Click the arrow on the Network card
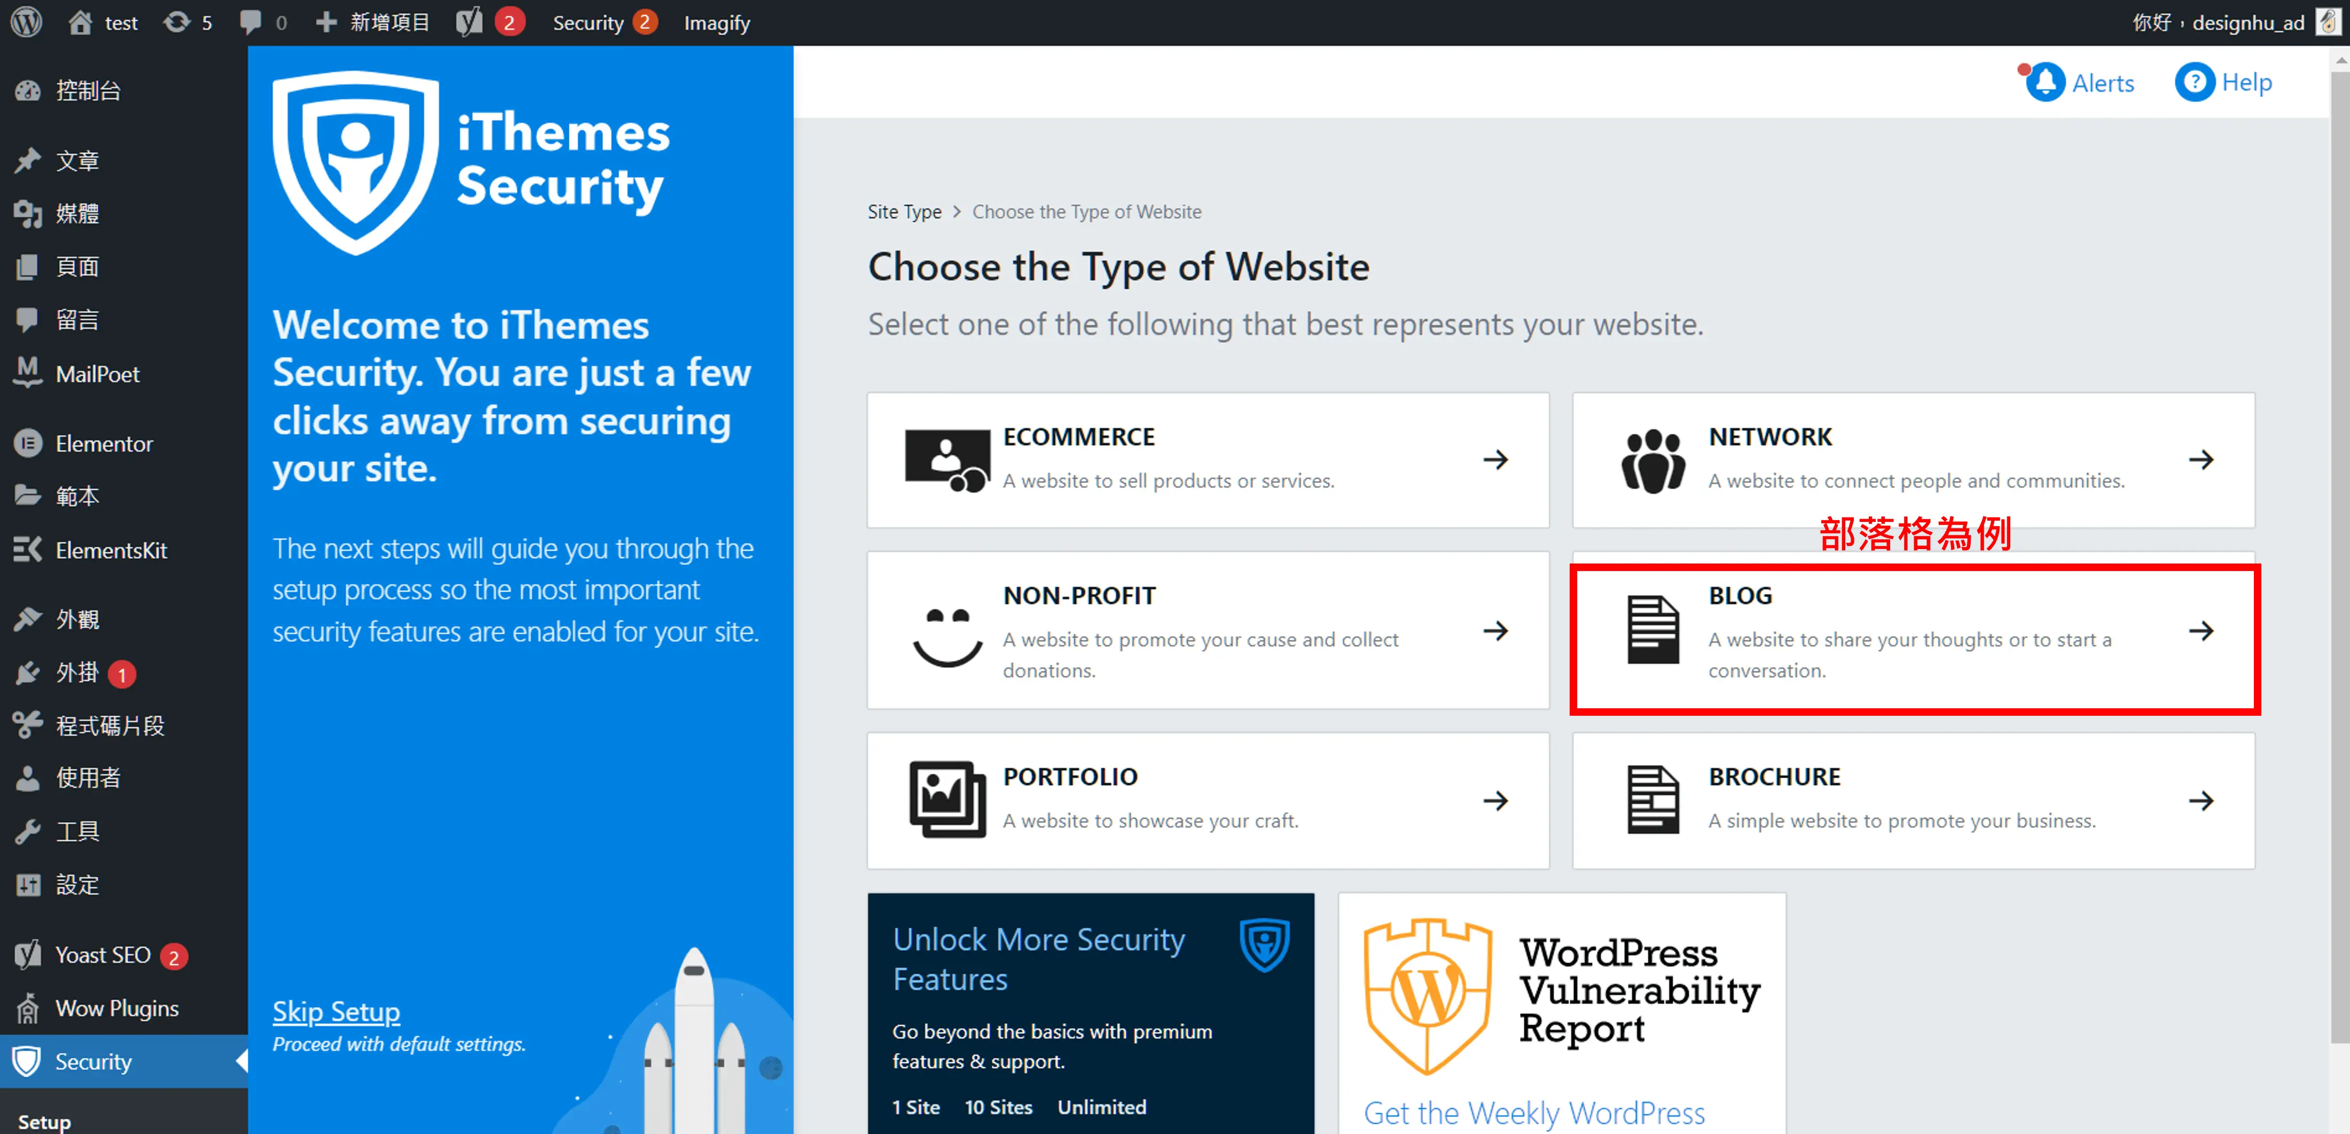Screen dimensions: 2350x1134 2200,459
